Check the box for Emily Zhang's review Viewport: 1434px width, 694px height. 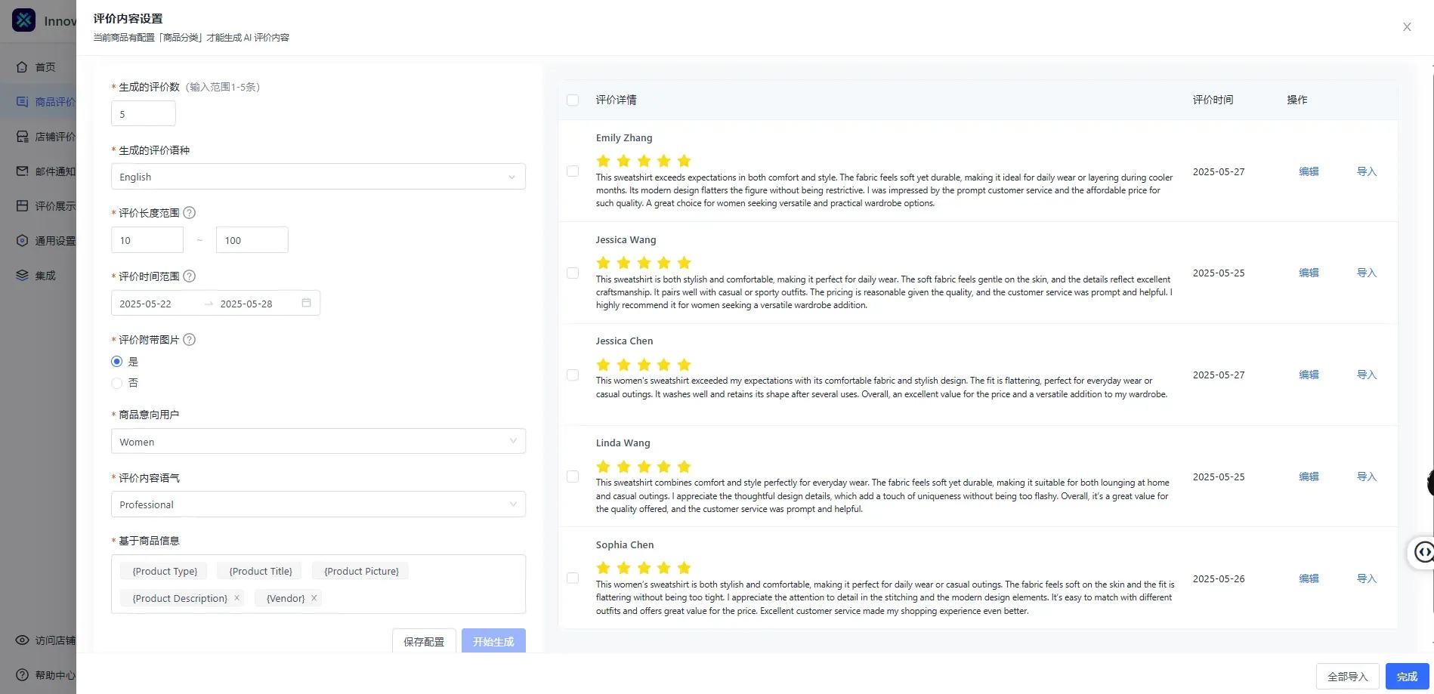coord(573,171)
